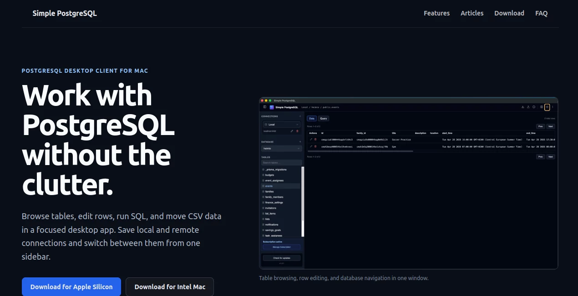
Task: Click the public.events breadcrumb path in preview
Action: (331, 107)
